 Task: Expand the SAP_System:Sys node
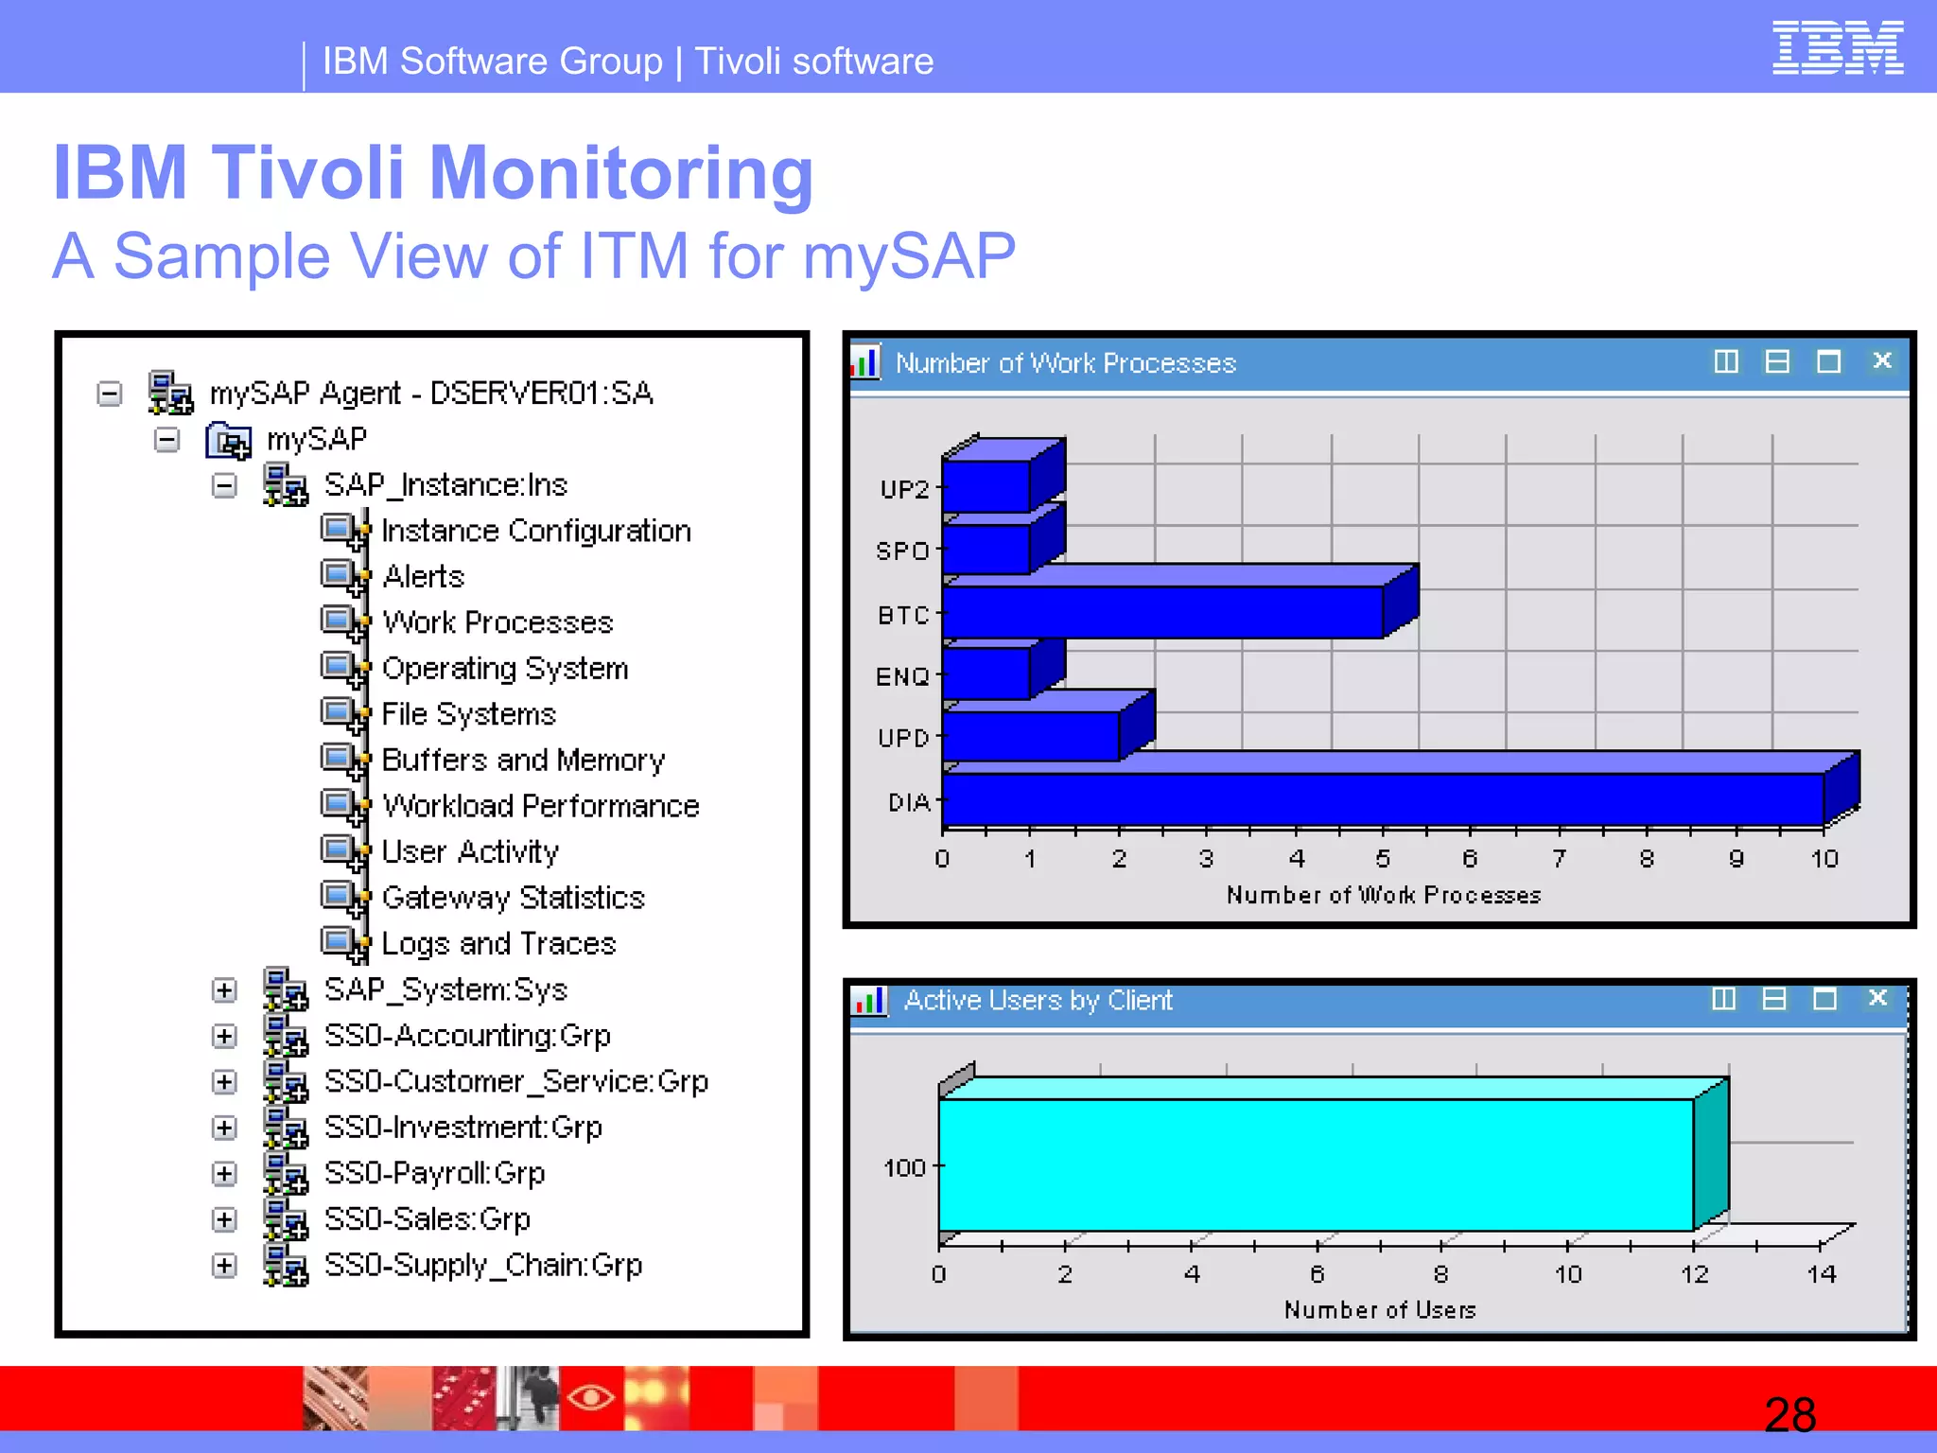click(x=224, y=990)
